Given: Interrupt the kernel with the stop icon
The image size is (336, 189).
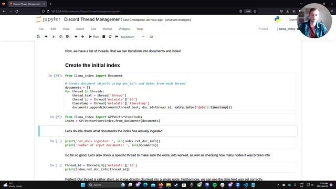Looking at the screenshot, I should pyautogui.click(x=104, y=37).
